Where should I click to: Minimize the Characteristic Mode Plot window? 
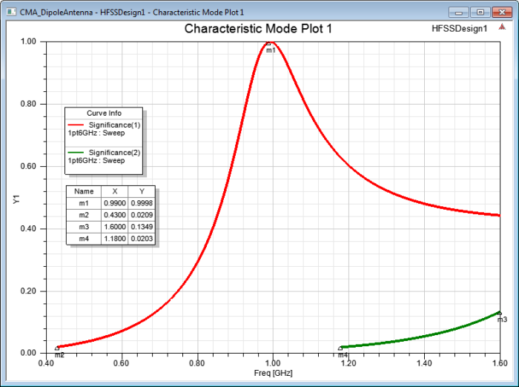point(460,12)
